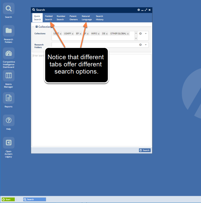This screenshot has width=201, height=203.
Task: Switch to Quick Search tab
Action: 37,18
